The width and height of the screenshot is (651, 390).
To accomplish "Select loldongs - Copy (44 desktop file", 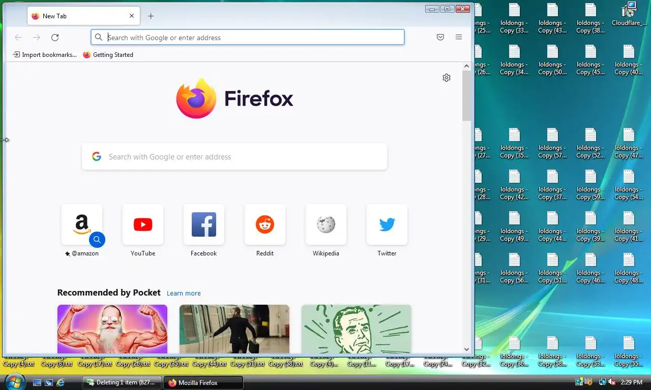I will tap(552, 226).
